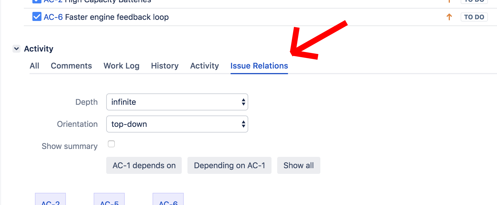Click the AC-1 depends on button
Viewport: 497px width, 205px height.
[144, 165]
